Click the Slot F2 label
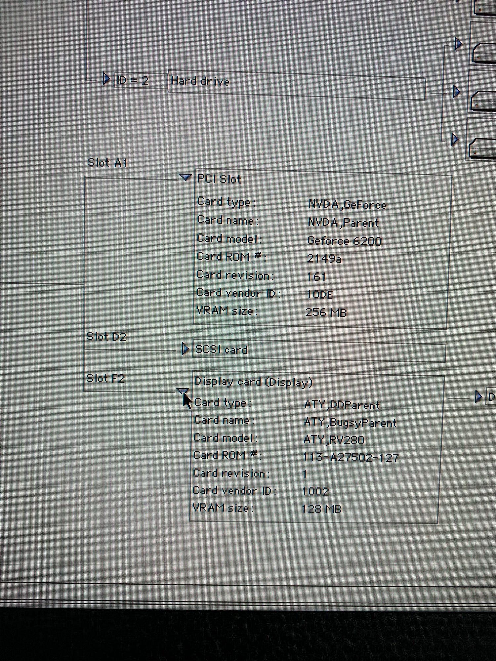This screenshot has width=496, height=661. (105, 378)
